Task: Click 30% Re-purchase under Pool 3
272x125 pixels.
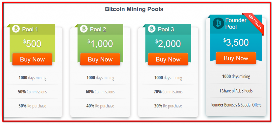Action: [168, 106]
